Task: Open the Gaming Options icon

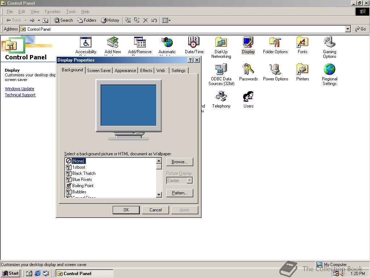Action: [x=330, y=43]
